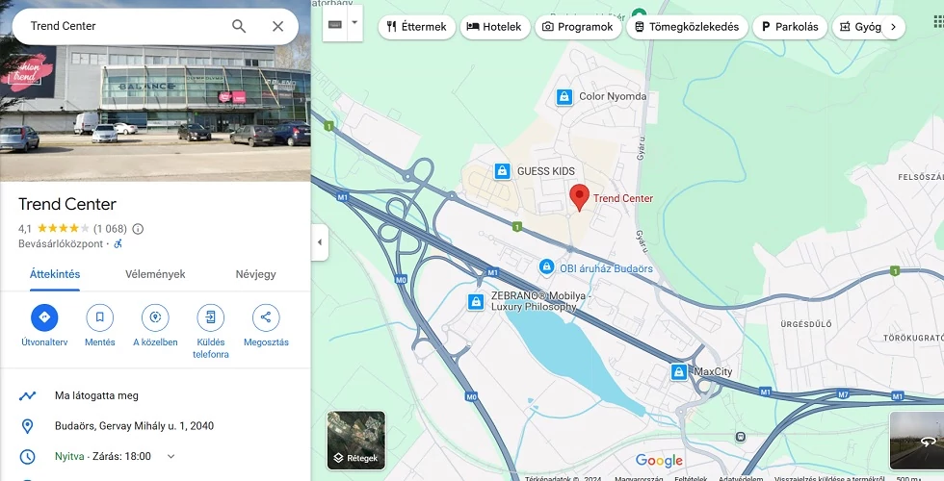The width and height of the screenshot is (944, 481).
Task: Select the Color Nyomda map label
Action: tap(613, 96)
